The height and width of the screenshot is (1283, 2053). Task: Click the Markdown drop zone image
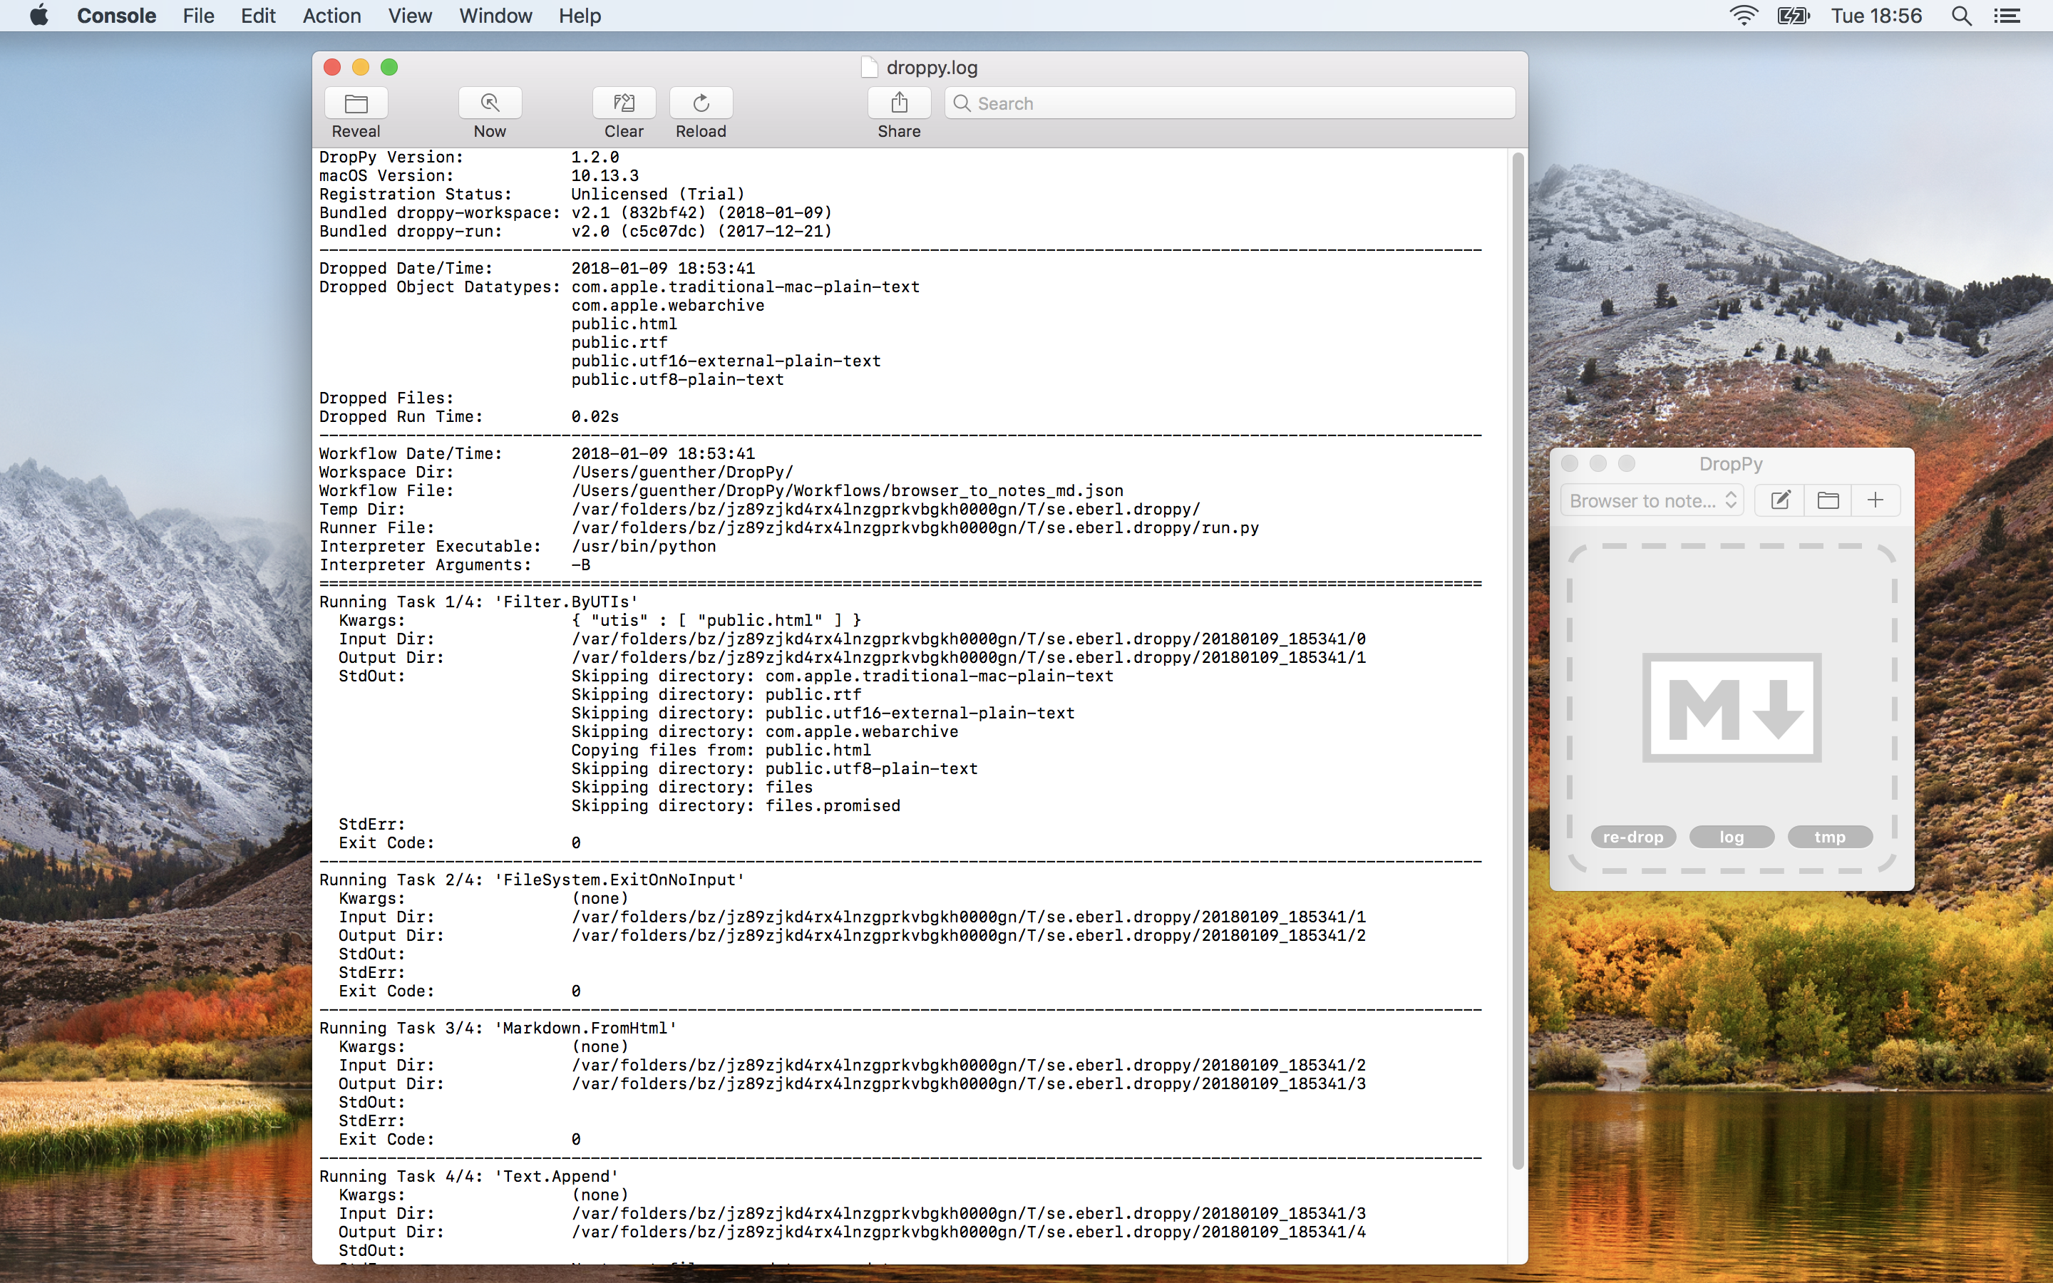click(1732, 708)
